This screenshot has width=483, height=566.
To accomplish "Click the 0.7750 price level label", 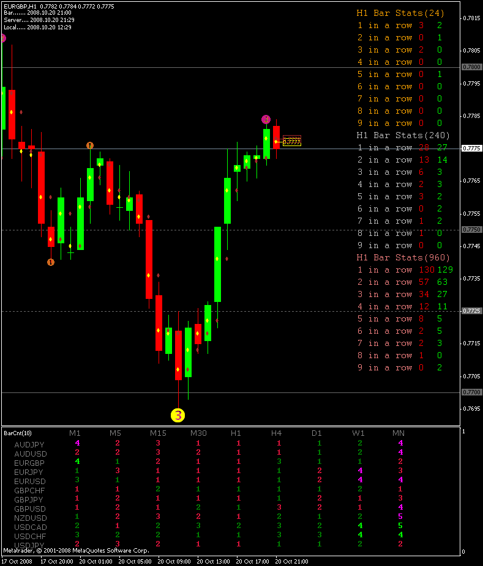I will click(x=472, y=230).
